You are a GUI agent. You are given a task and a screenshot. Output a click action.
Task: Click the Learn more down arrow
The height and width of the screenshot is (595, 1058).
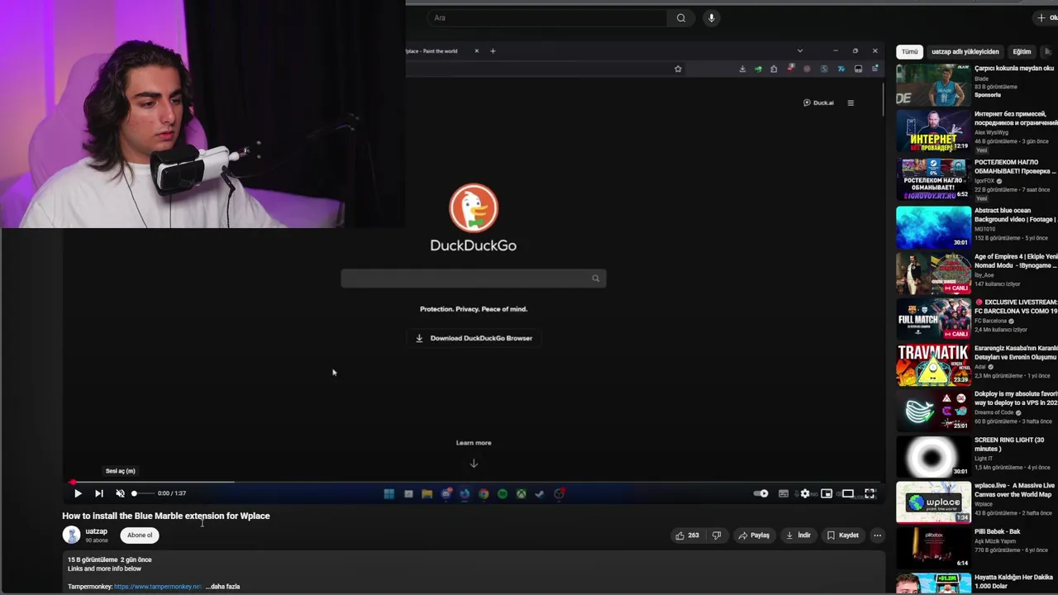point(474,464)
